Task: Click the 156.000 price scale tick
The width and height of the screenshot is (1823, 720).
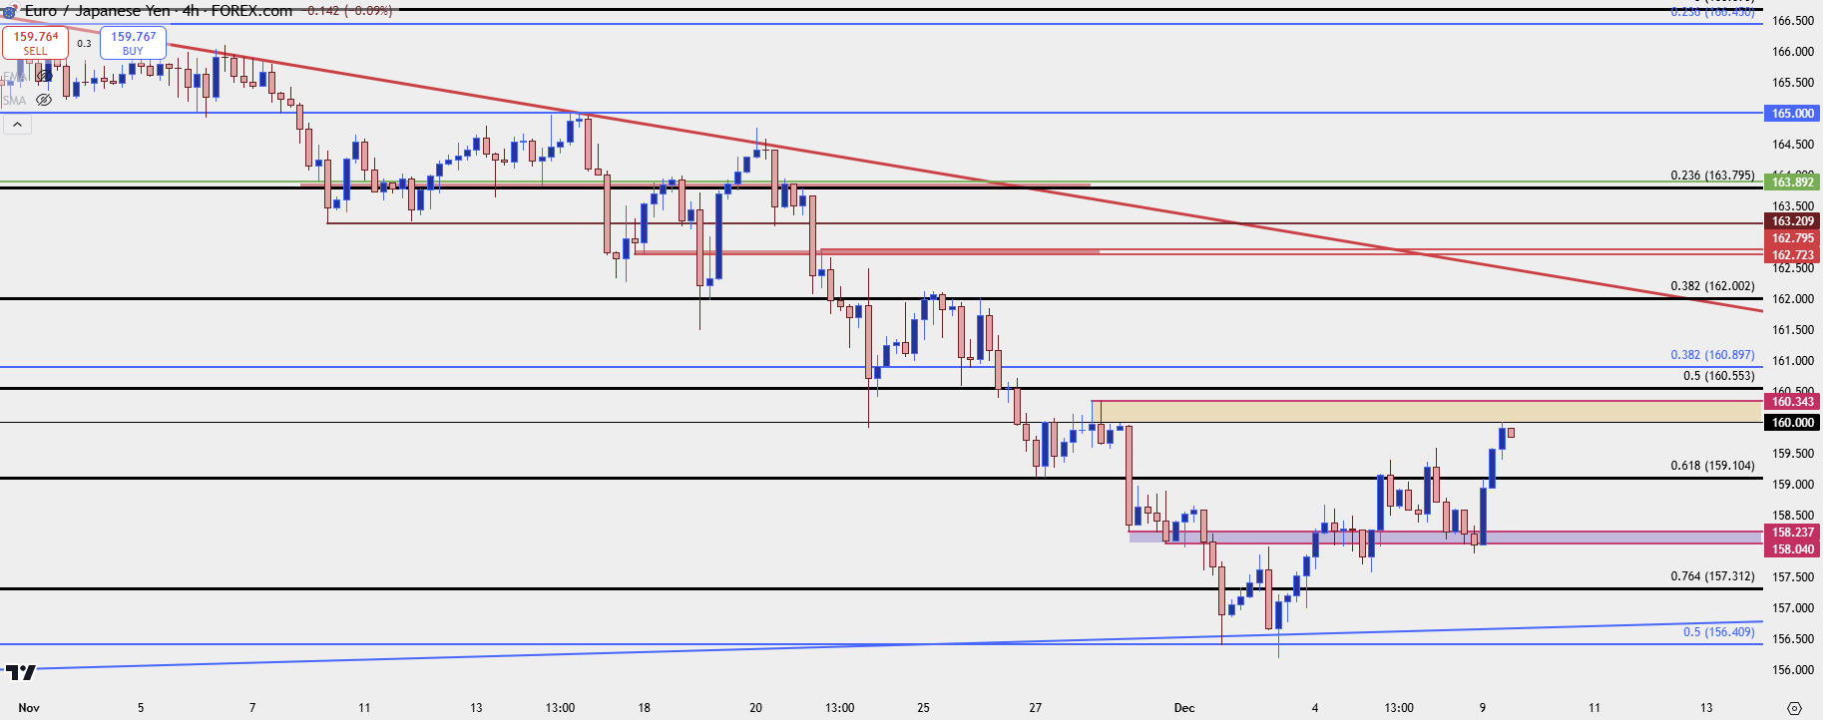Action: [1792, 670]
